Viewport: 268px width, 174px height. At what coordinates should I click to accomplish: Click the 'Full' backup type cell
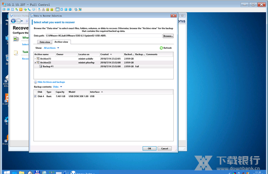[x=137, y=66]
